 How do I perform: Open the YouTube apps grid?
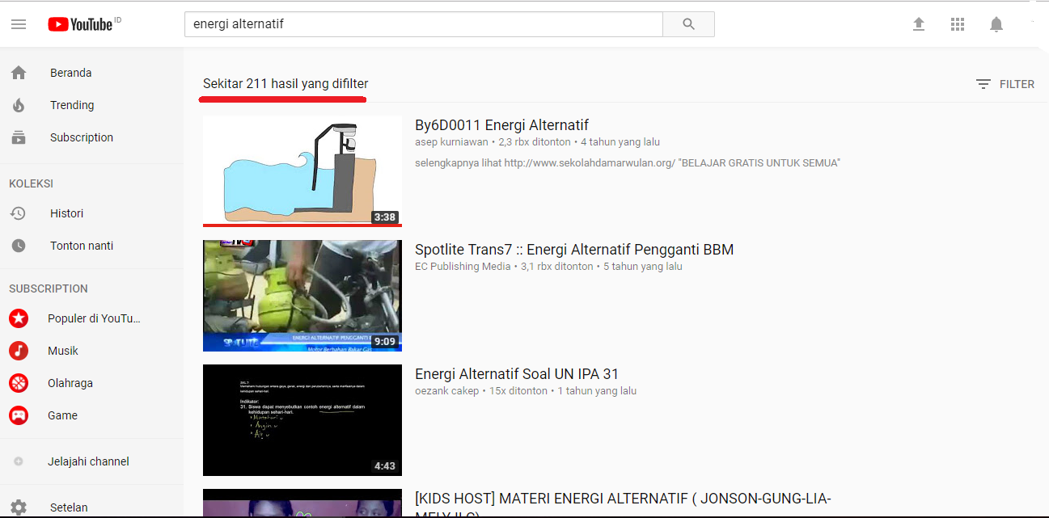958,24
